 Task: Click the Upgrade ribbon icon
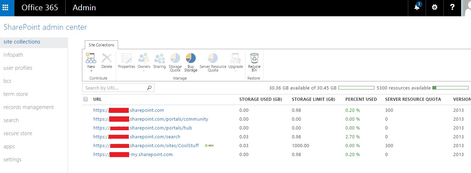(x=236, y=58)
